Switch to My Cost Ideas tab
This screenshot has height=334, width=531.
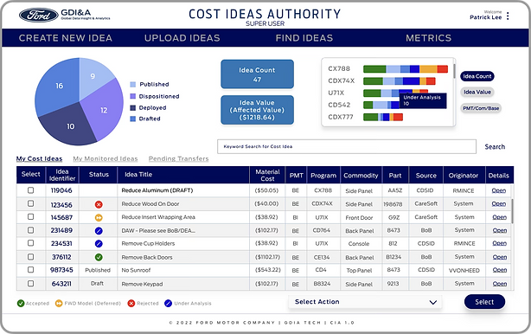[x=39, y=158]
